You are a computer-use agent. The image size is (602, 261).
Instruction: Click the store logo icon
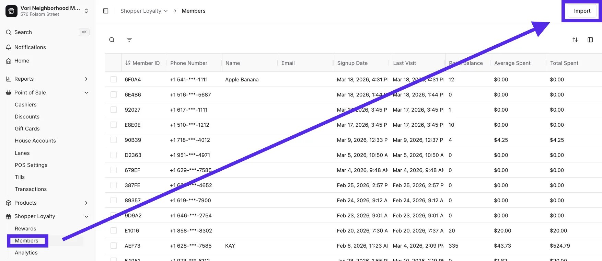click(11, 11)
